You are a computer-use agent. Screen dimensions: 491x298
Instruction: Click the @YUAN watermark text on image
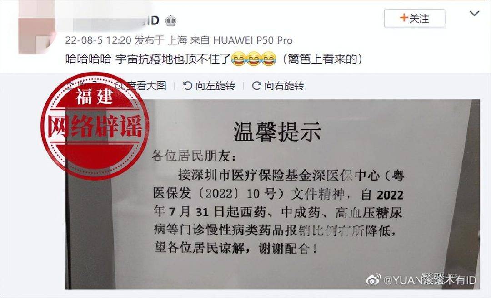click(430, 280)
